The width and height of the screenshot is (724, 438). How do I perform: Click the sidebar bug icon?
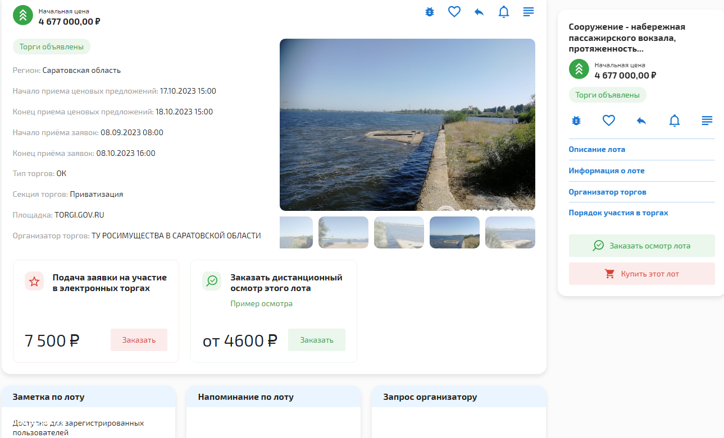point(576,120)
